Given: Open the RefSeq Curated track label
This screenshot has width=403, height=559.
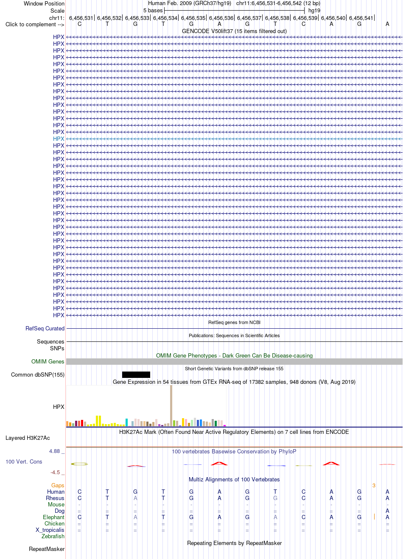Looking at the screenshot, I should point(45,328).
